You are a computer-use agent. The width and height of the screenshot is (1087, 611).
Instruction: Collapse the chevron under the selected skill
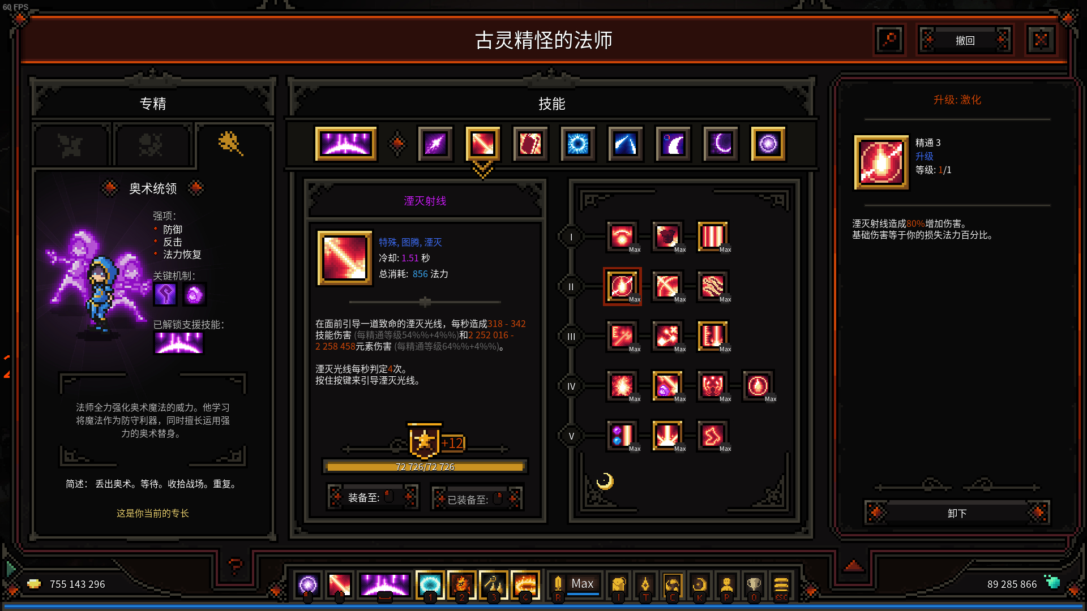(x=482, y=170)
